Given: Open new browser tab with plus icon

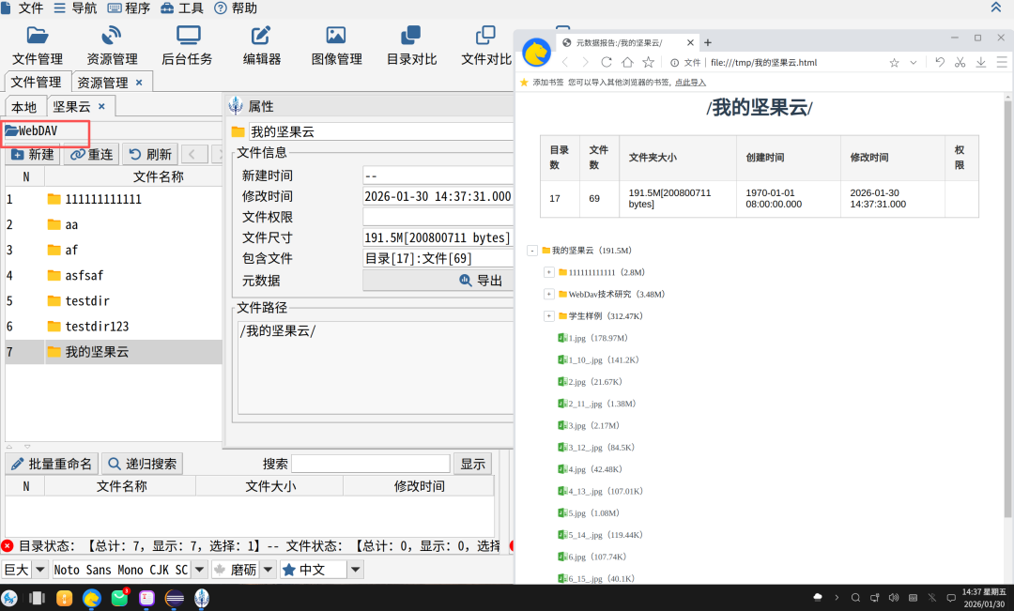Looking at the screenshot, I should pos(708,42).
